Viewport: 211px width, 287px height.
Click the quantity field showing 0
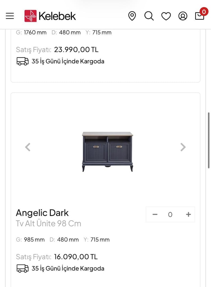tap(170, 214)
